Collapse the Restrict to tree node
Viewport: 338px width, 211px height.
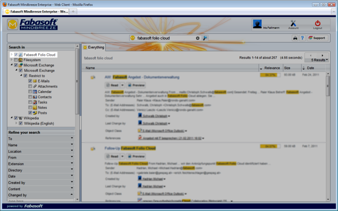[x=21, y=75]
